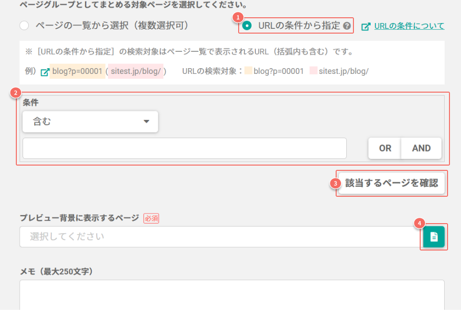Click the pink legend swatch beside sitest.jp/blog/
The width and height of the screenshot is (461, 310).
[x=314, y=71]
